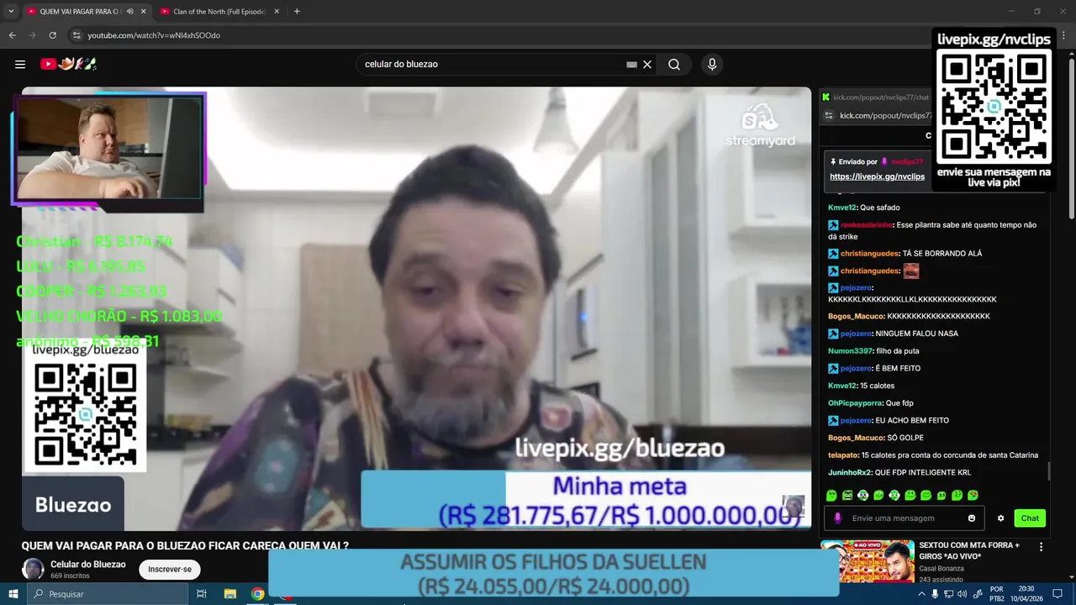
Task: Switch input language POR PTB2
Action: point(996,594)
